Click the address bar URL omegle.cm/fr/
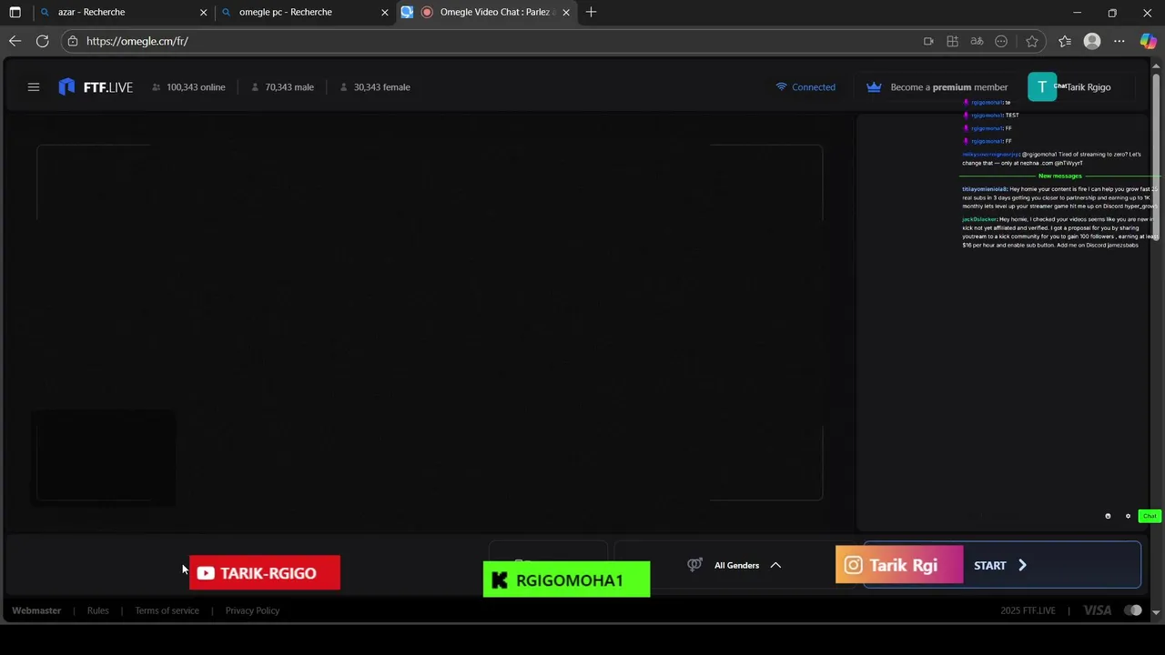 click(x=137, y=41)
